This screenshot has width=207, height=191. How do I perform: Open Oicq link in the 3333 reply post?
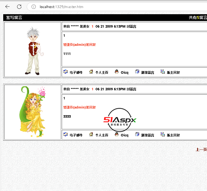pos(124,135)
